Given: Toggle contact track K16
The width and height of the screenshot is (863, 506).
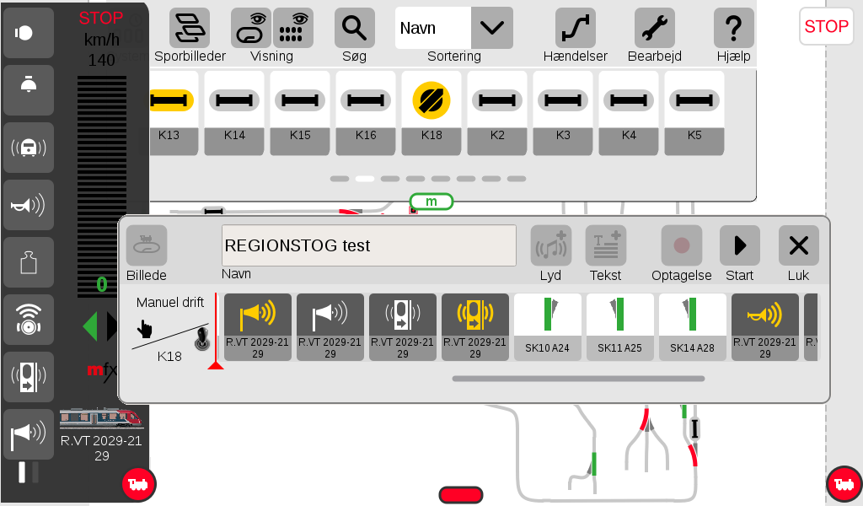Looking at the screenshot, I should 366,113.
